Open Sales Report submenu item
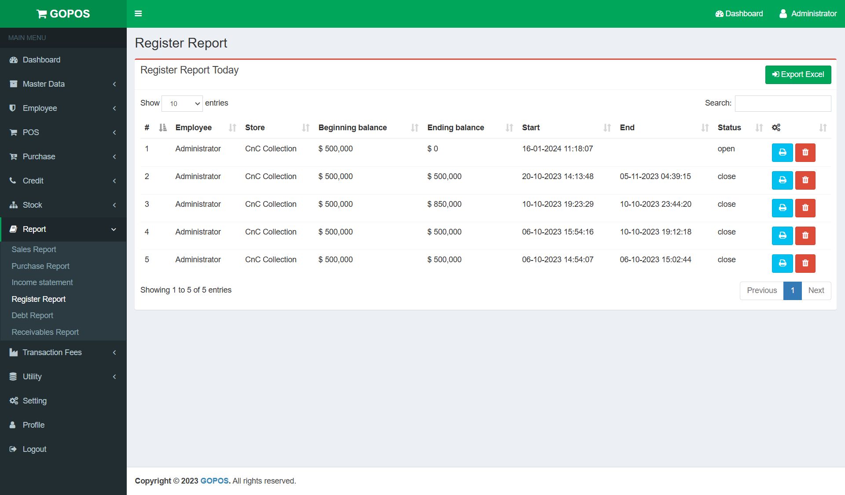The height and width of the screenshot is (495, 845). pos(34,249)
